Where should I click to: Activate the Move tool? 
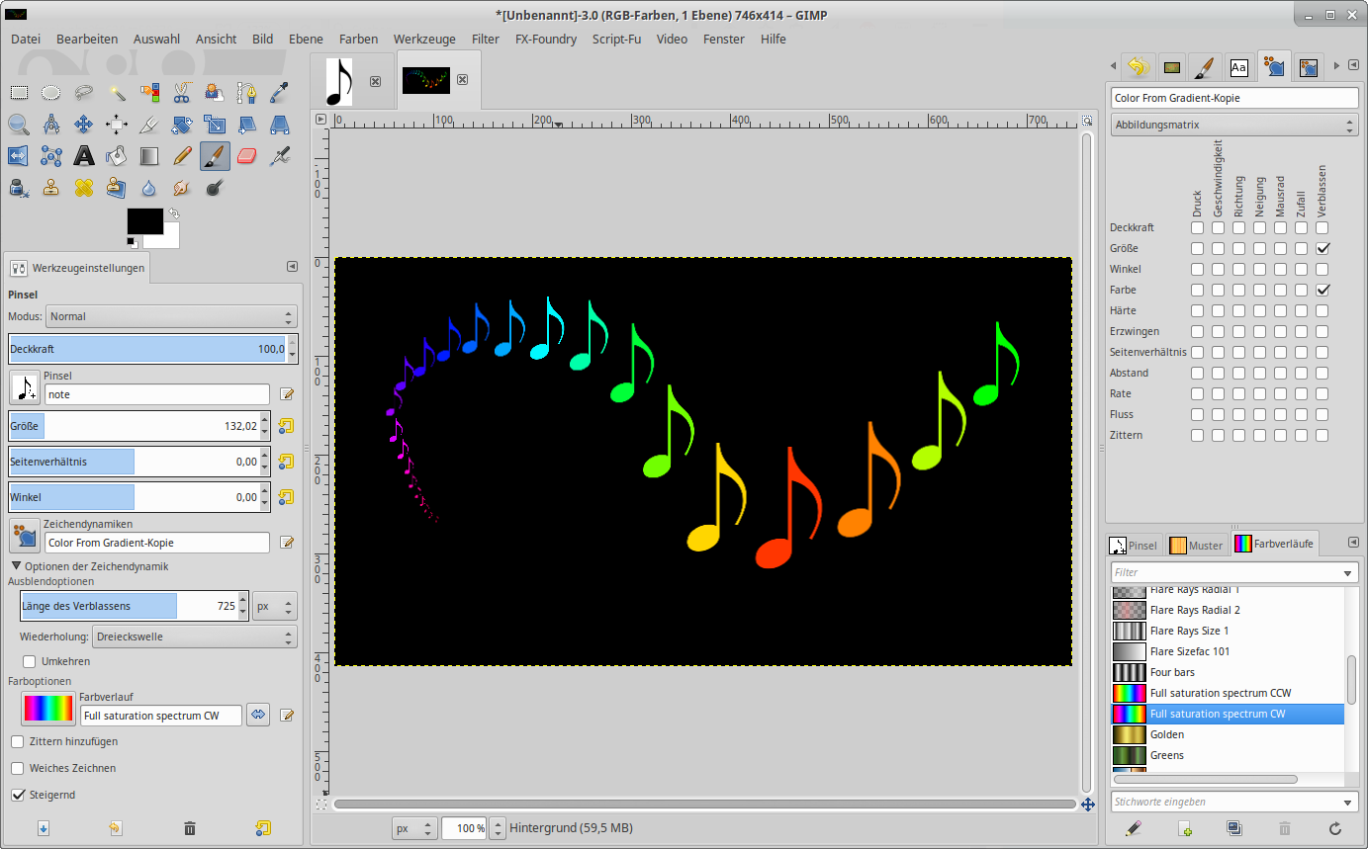click(84, 125)
